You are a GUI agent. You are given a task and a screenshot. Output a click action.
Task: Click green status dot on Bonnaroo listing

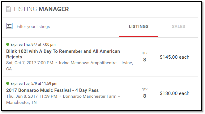[x=8, y=83]
